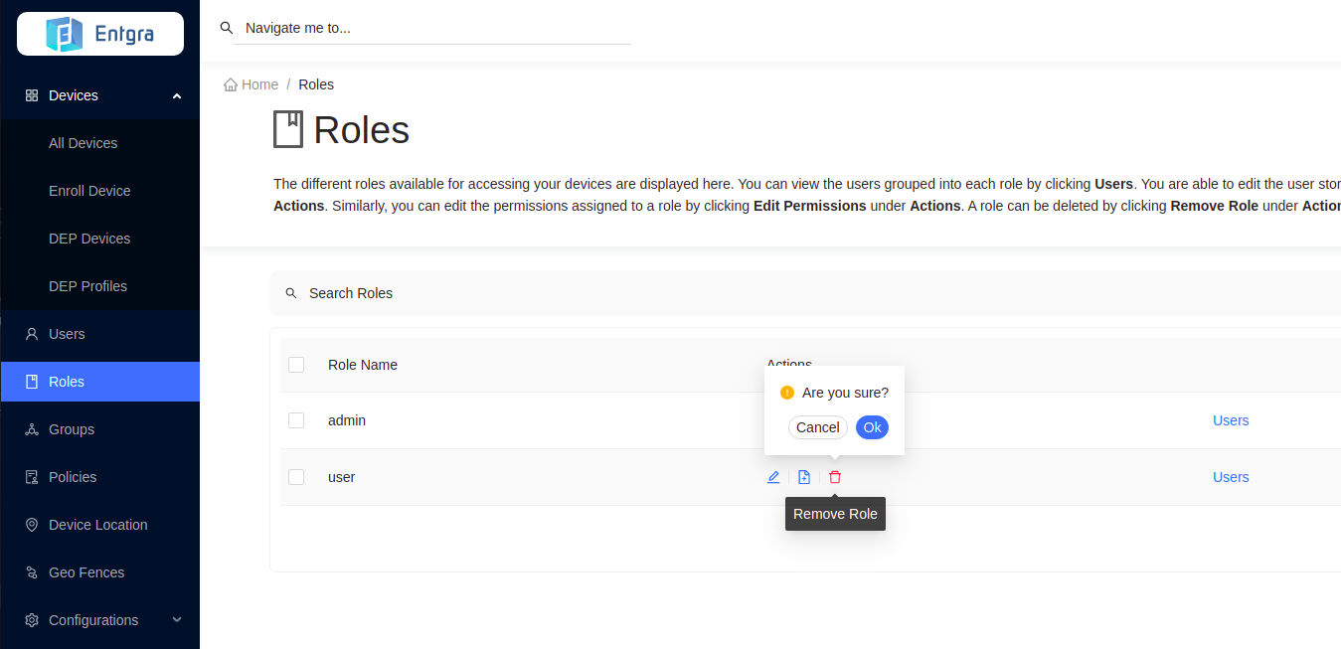Click the search icon beside Navigate me to
This screenshot has height=649, width=1341.
[x=227, y=28]
